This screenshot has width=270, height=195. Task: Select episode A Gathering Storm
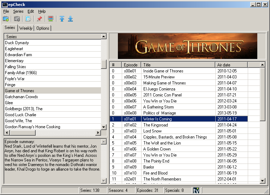179,107
